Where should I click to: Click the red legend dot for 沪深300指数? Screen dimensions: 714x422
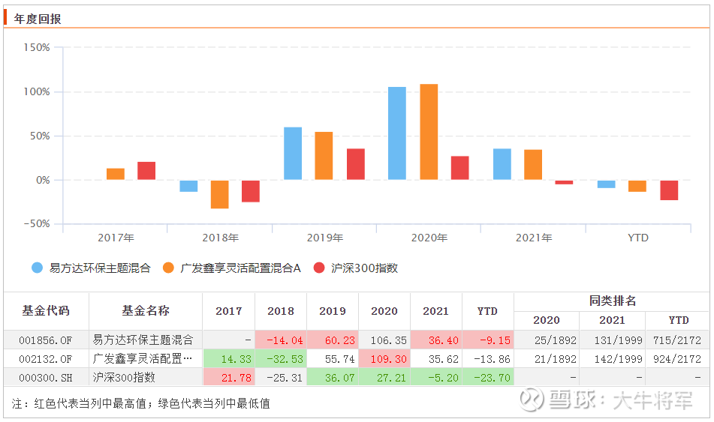click(x=319, y=268)
